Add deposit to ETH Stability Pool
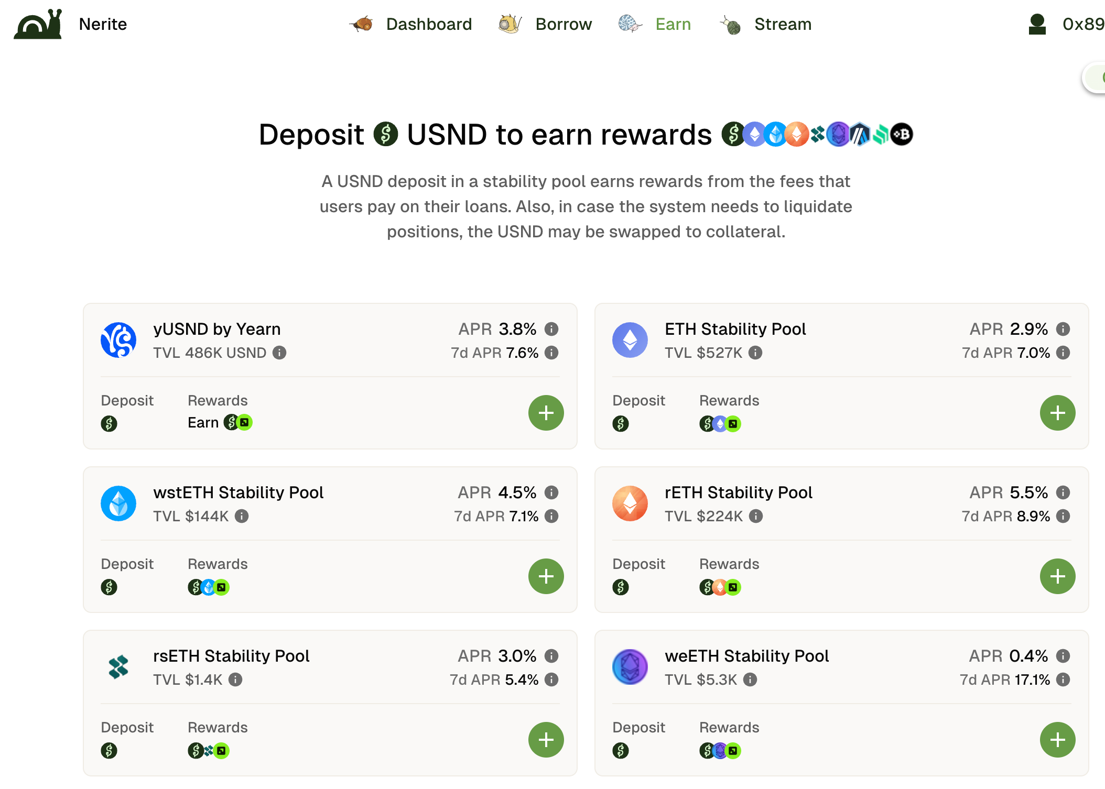Viewport: 1105px width, 789px height. pyautogui.click(x=1058, y=413)
